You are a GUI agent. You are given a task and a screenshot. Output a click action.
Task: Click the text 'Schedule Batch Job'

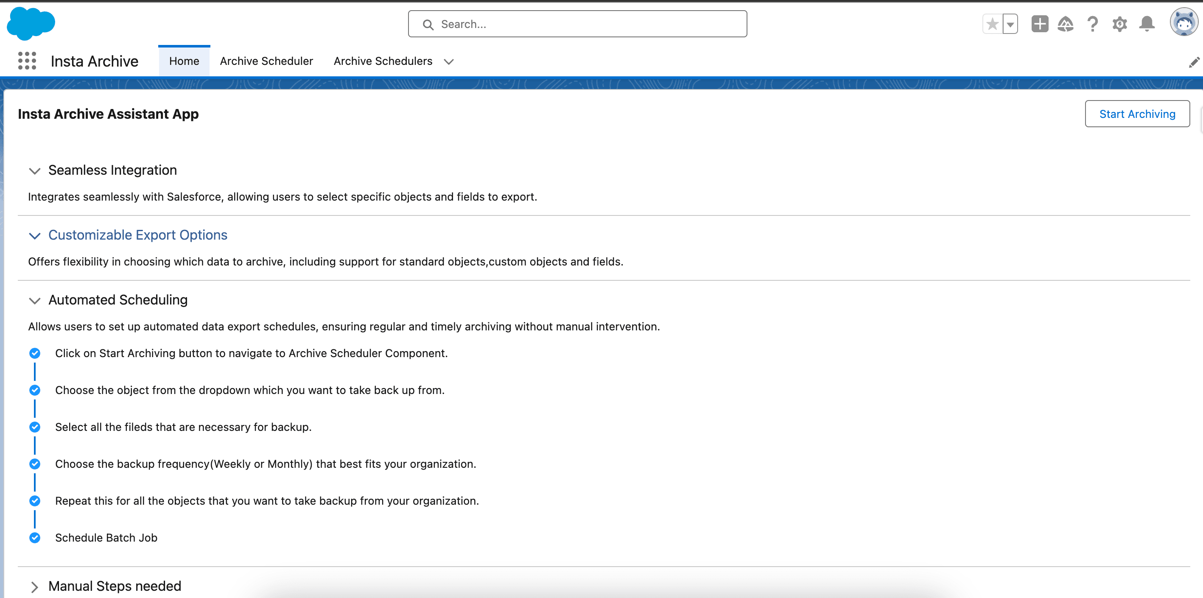106,538
